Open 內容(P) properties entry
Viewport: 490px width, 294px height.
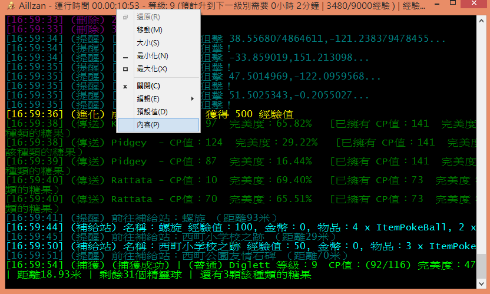[x=158, y=125]
